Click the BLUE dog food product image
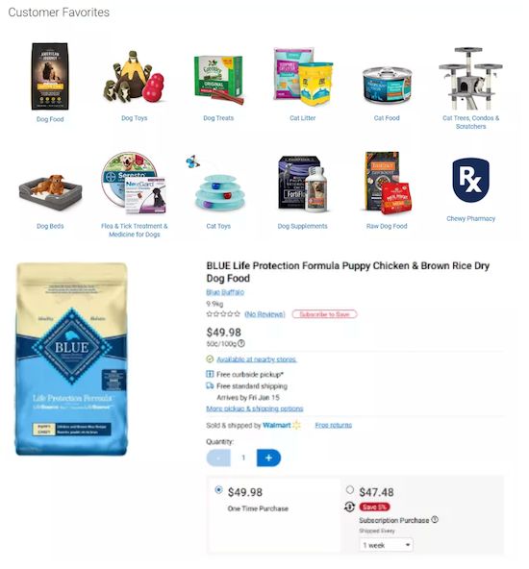Screen dimensions: 529x569 (71, 359)
